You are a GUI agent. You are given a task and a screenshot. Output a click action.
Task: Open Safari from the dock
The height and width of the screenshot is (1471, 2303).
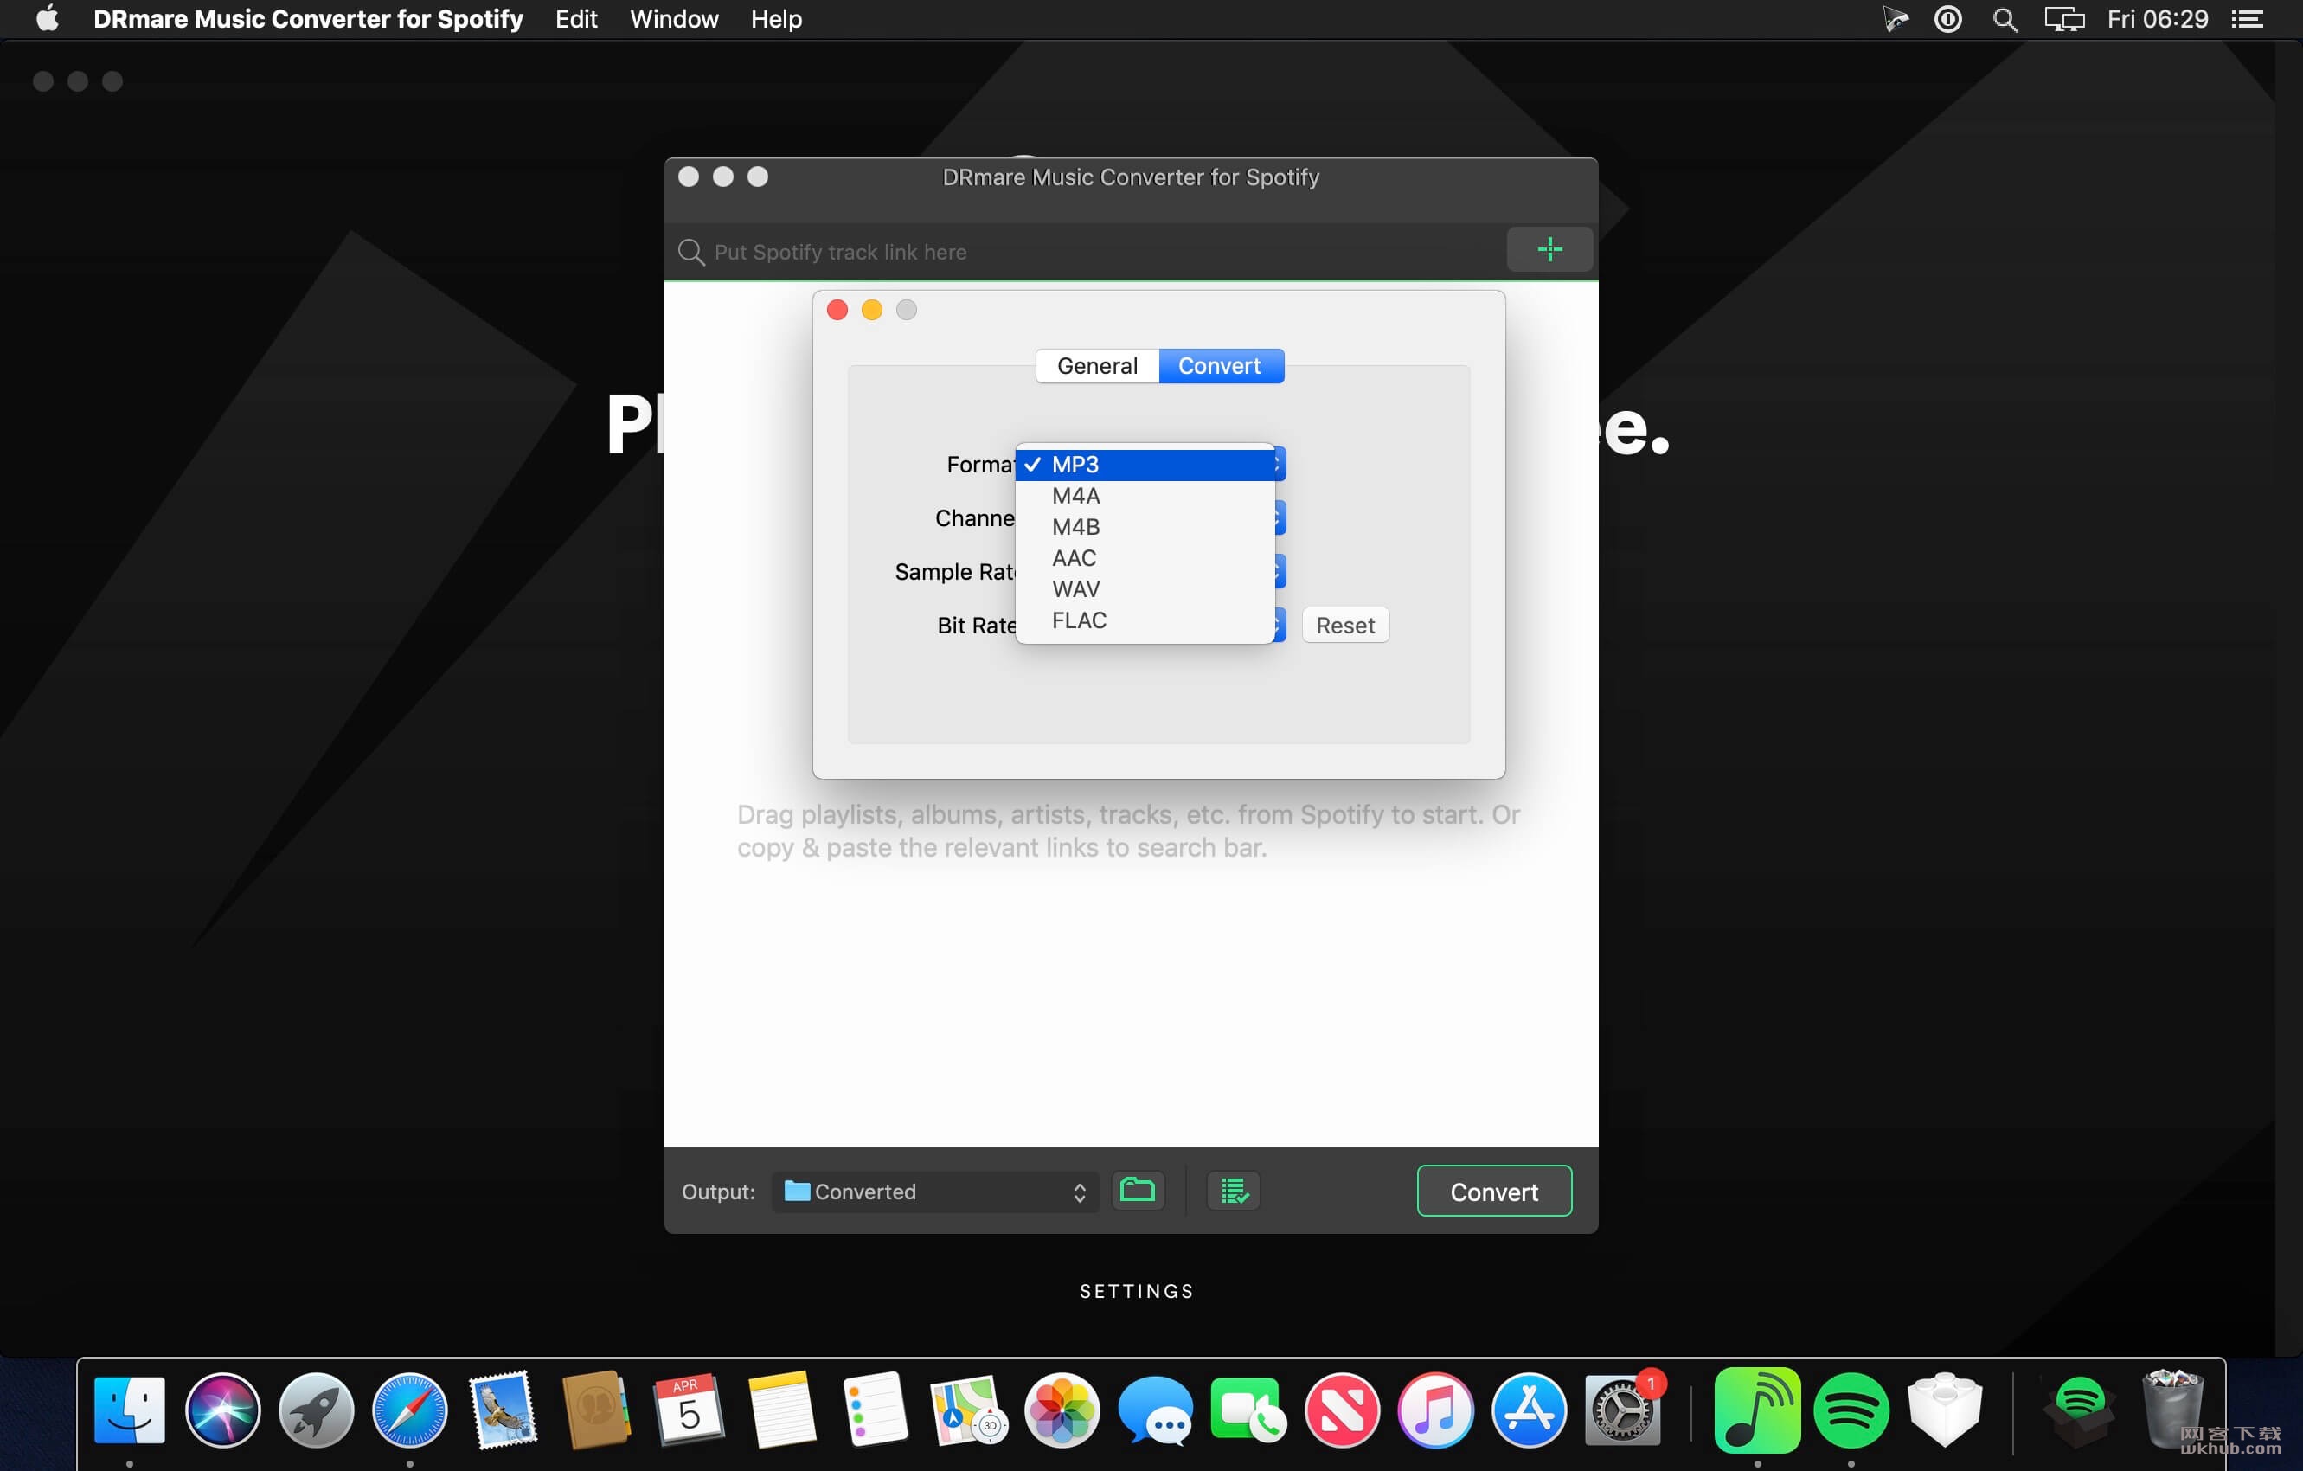409,1410
